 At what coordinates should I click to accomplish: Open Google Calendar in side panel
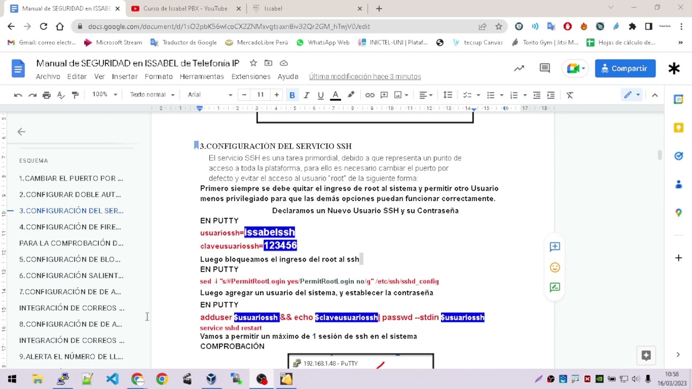pyautogui.click(x=678, y=99)
